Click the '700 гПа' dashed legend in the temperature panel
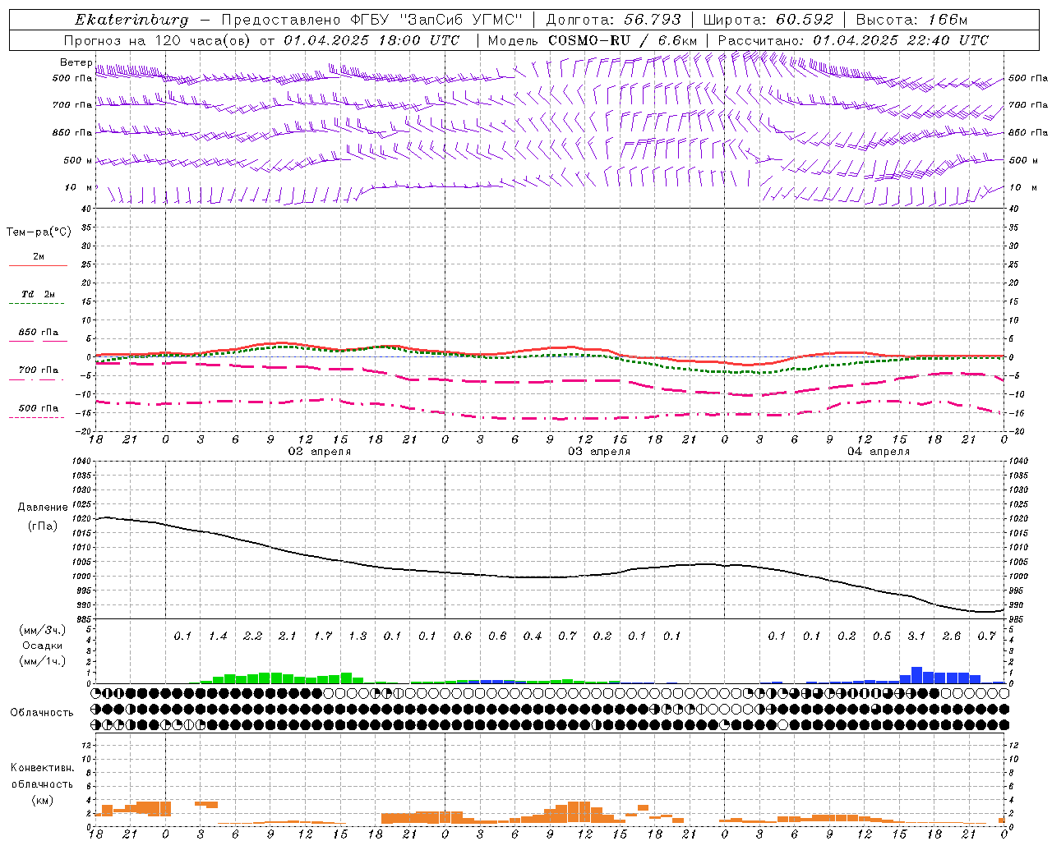Viewport: 1052px width, 841px height. (38, 373)
